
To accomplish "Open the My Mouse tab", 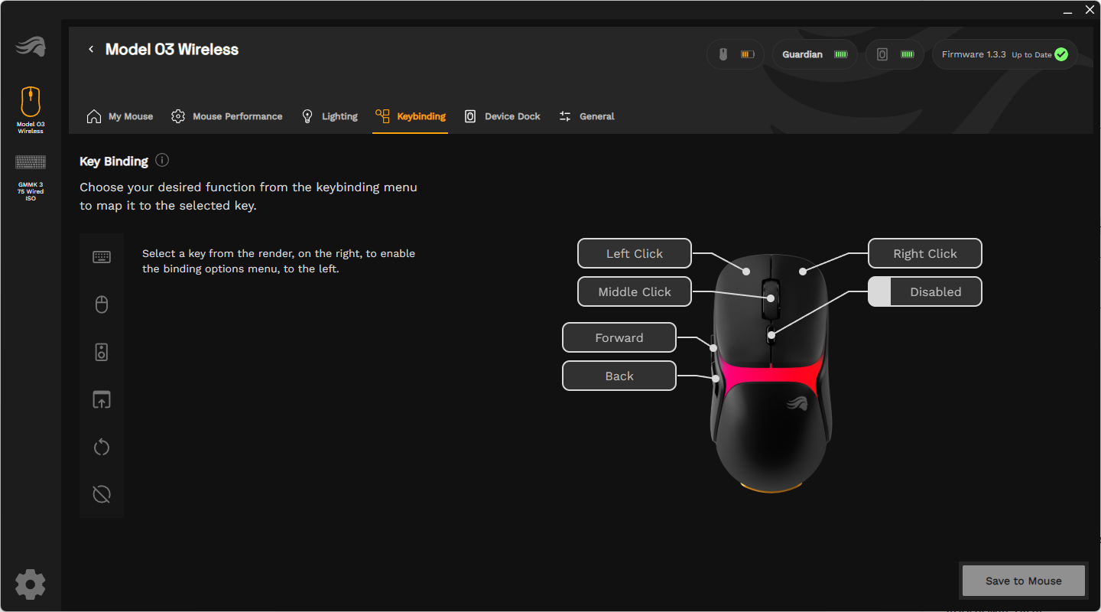I will [120, 116].
